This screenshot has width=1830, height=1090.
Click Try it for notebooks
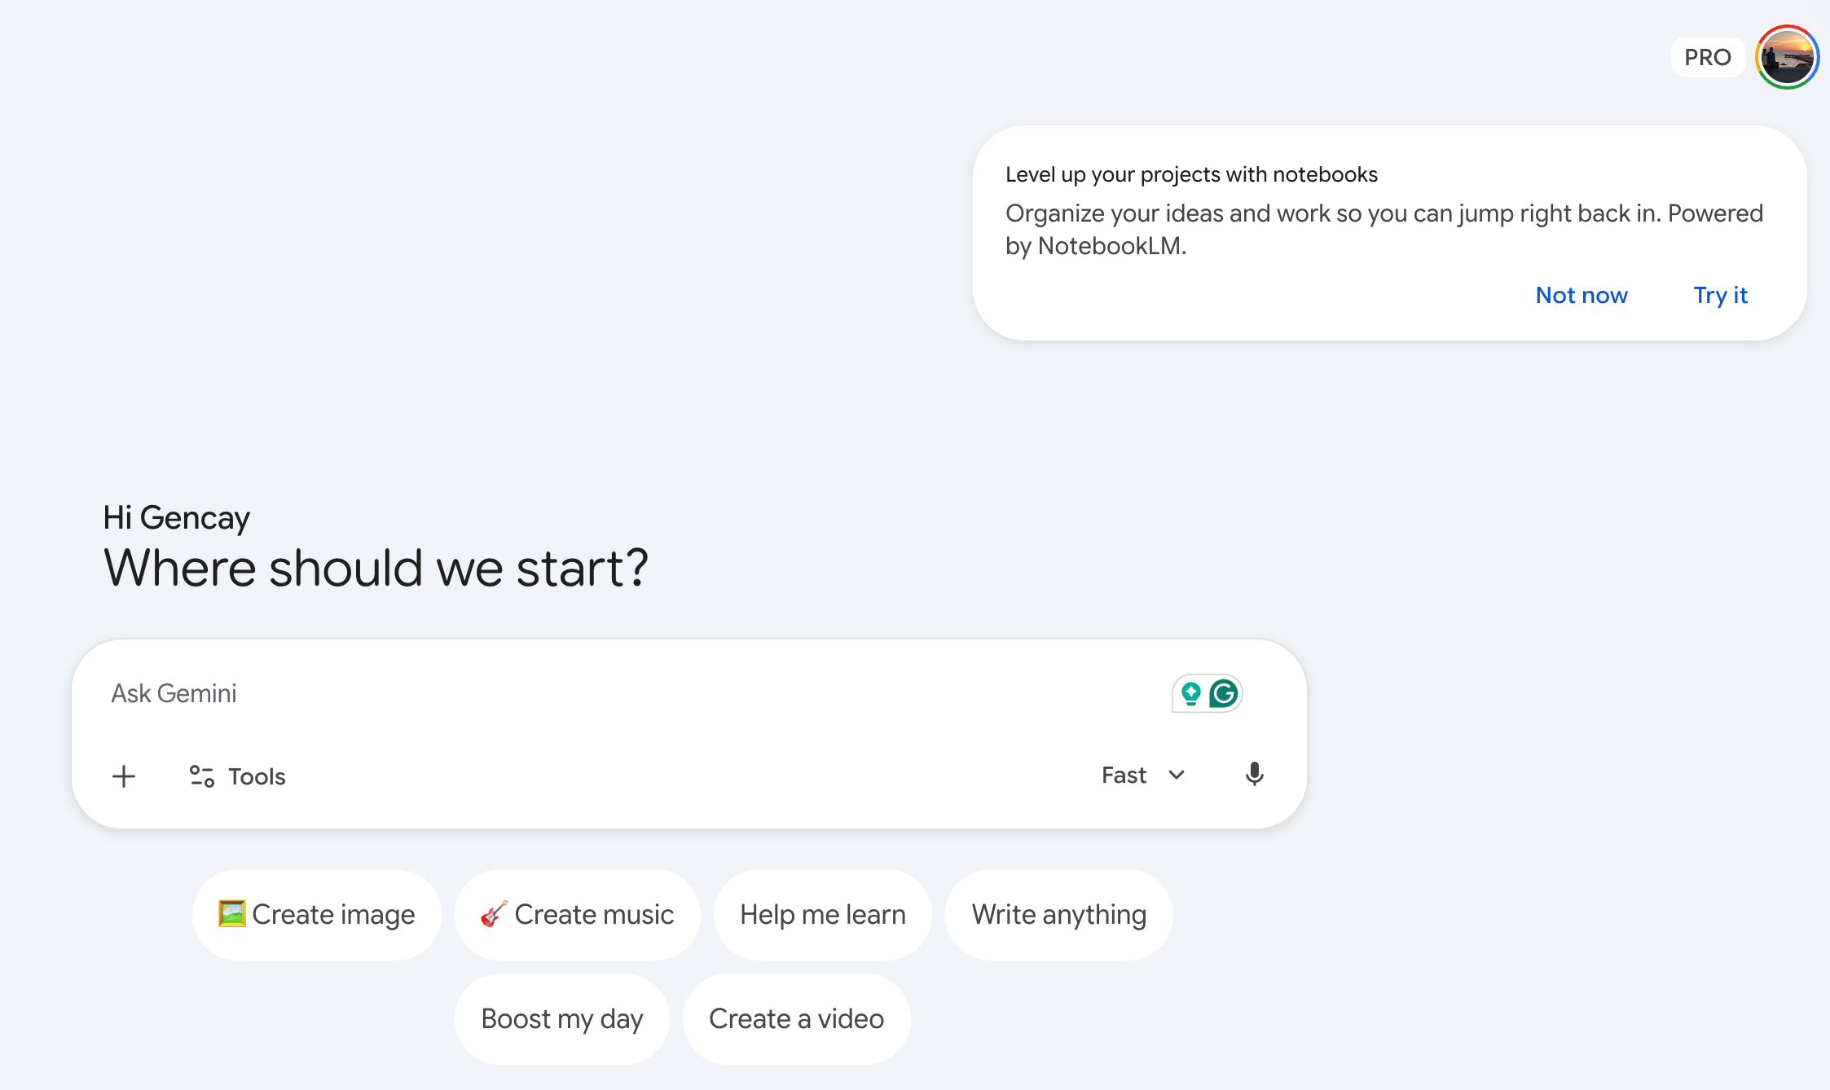tap(1720, 295)
